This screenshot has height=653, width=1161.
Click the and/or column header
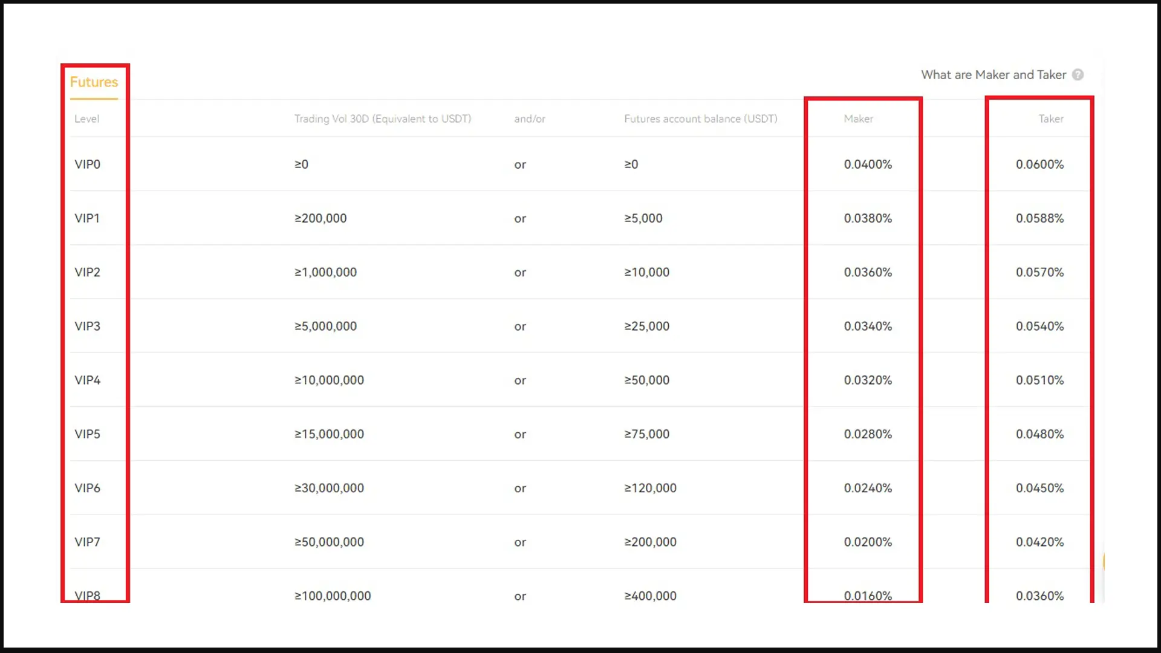point(530,119)
